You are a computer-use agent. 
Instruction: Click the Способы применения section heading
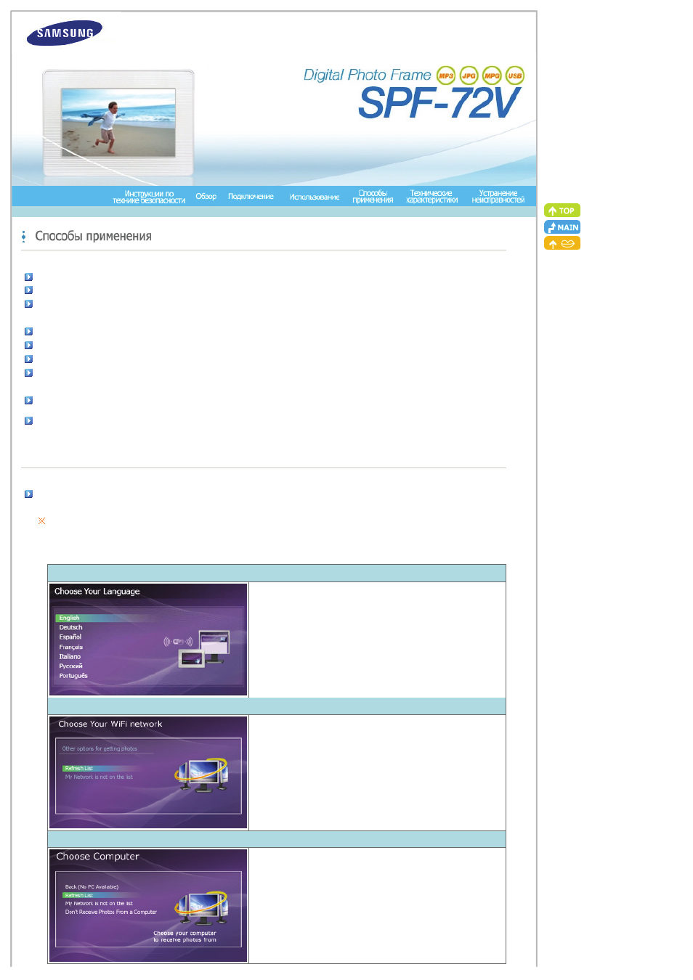pyautogui.click(x=93, y=236)
